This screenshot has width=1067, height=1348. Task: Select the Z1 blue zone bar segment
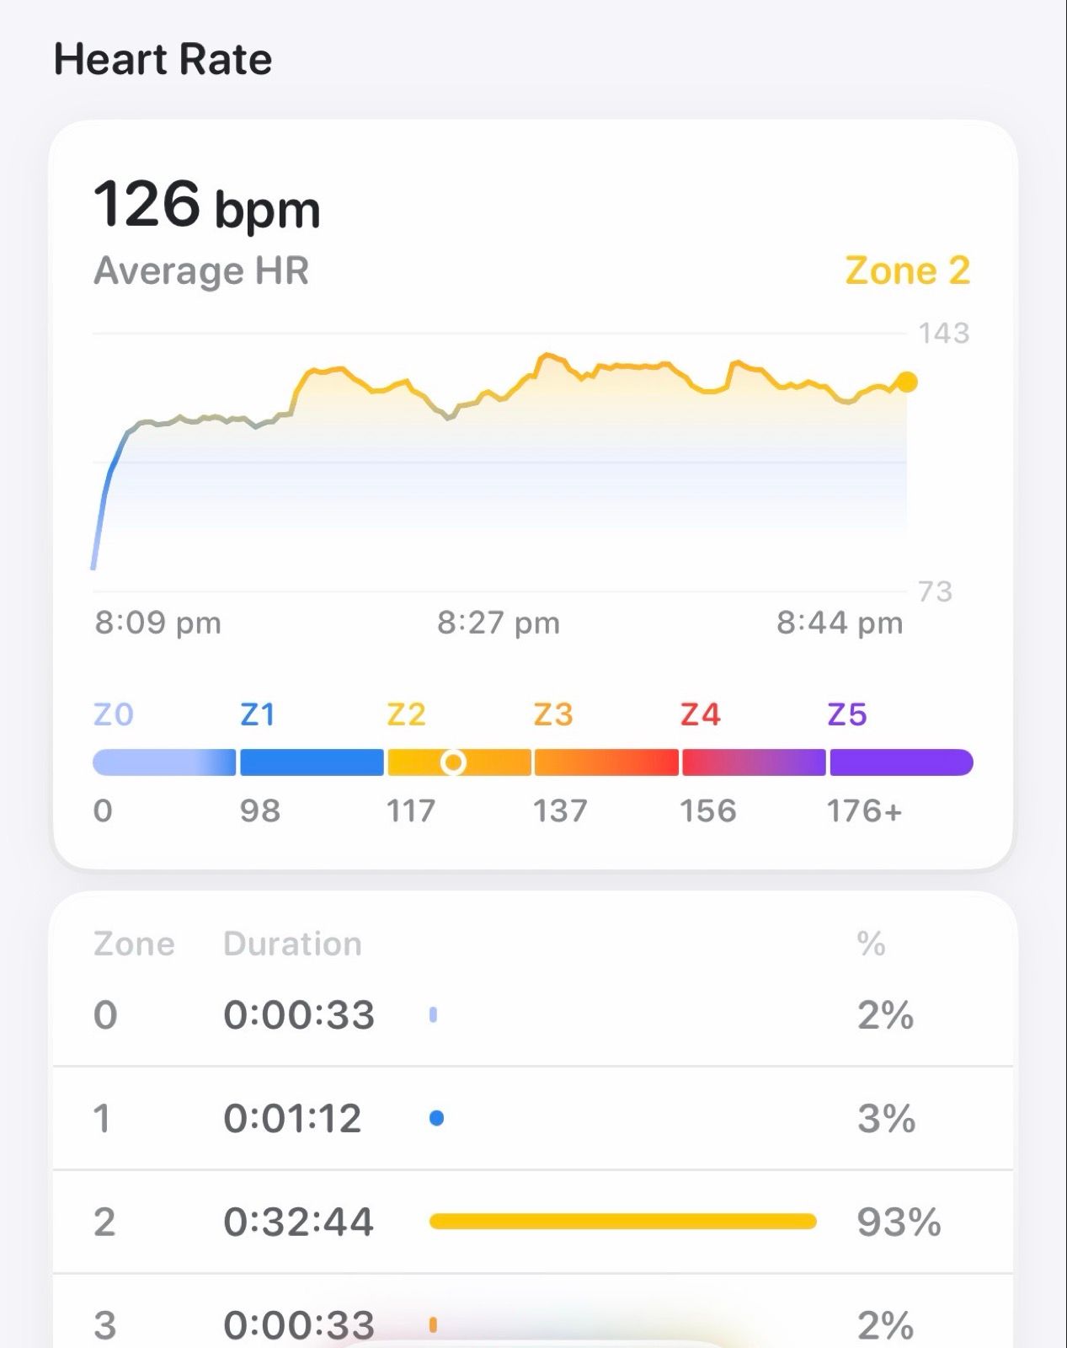312,762
